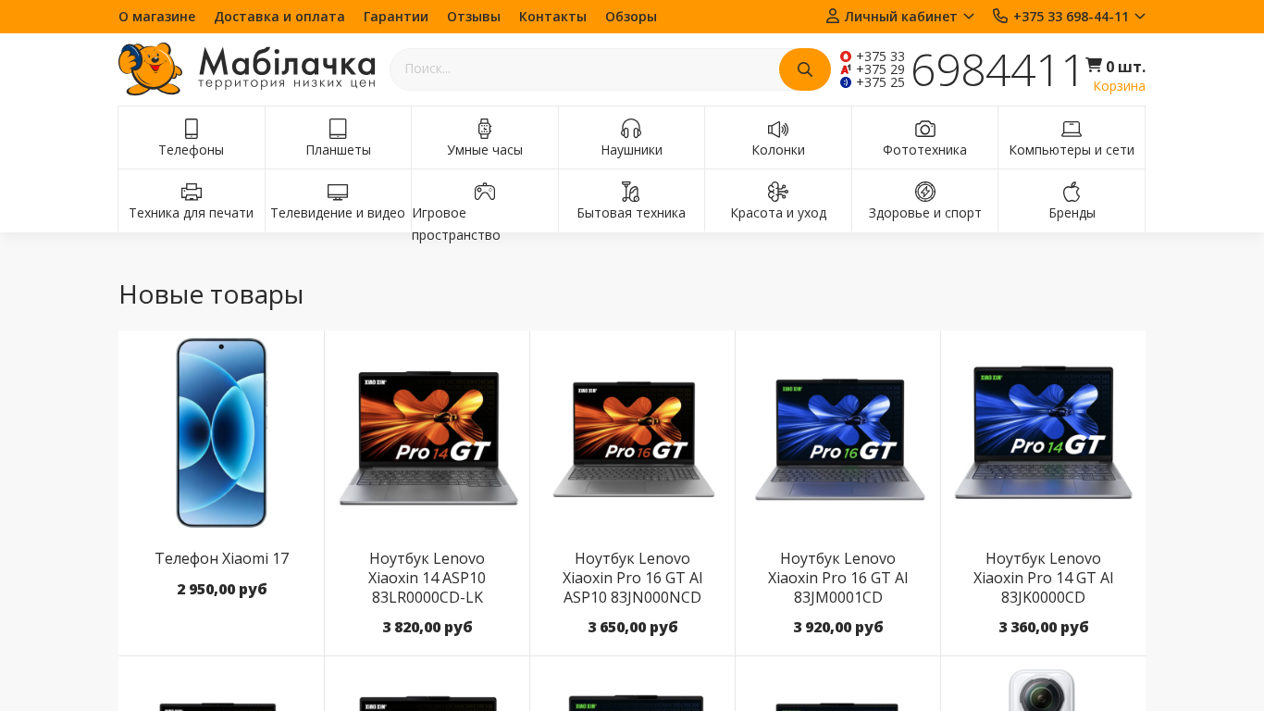The image size is (1264, 711).
Task: Open the Планшеты category tablet icon
Action: (x=338, y=129)
